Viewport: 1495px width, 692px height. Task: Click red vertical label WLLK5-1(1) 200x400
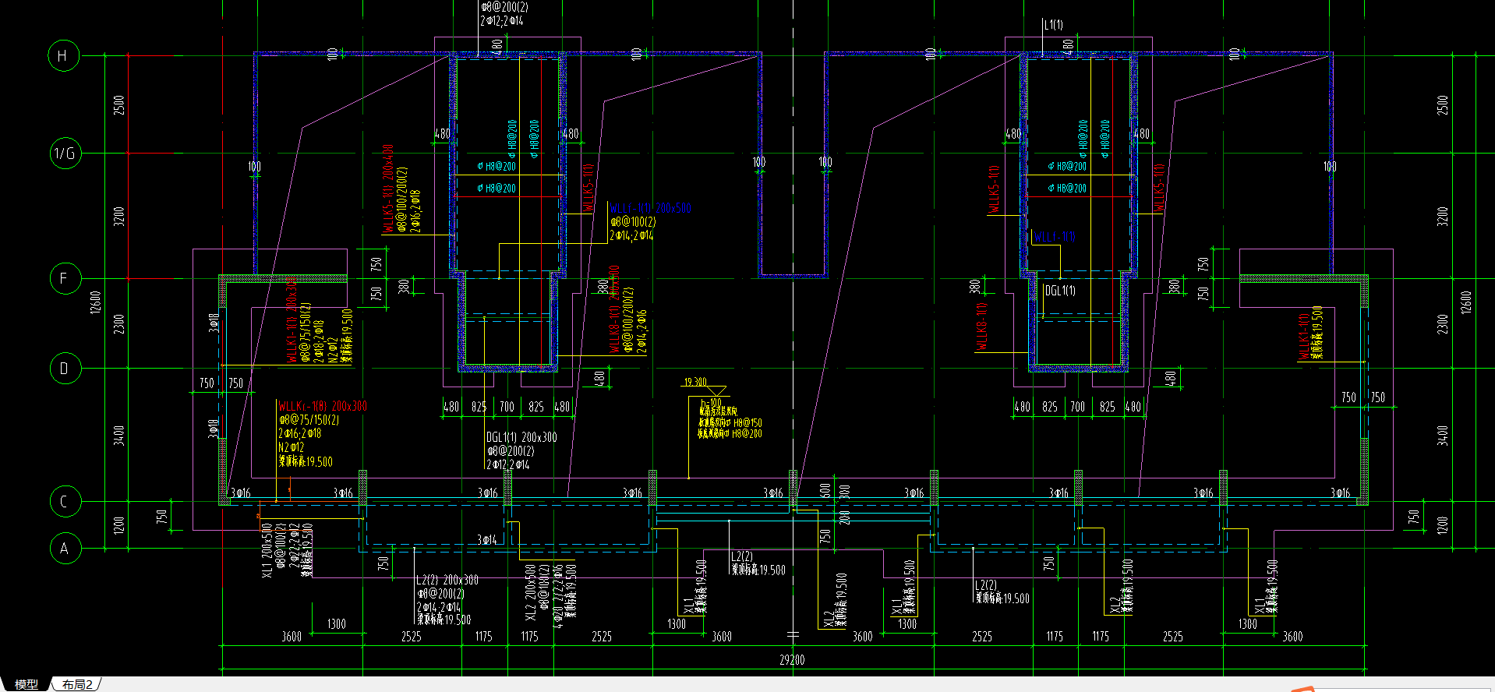388,188
